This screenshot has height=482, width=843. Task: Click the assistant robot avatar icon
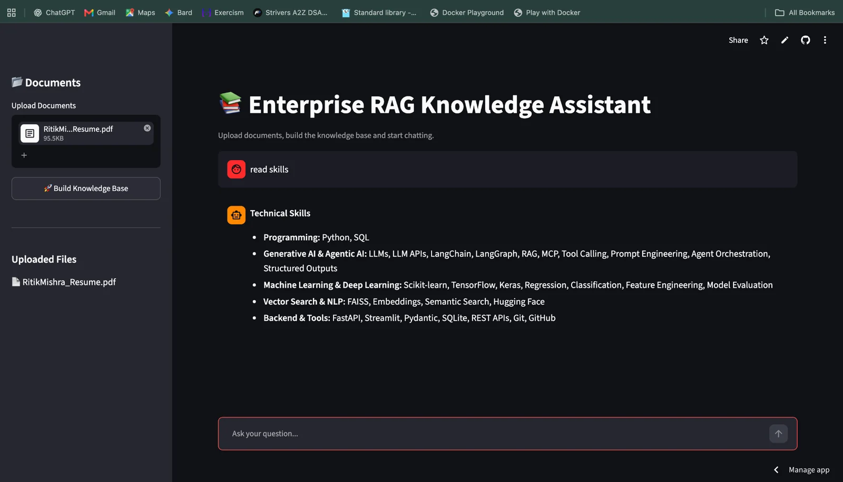coord(236,215)
